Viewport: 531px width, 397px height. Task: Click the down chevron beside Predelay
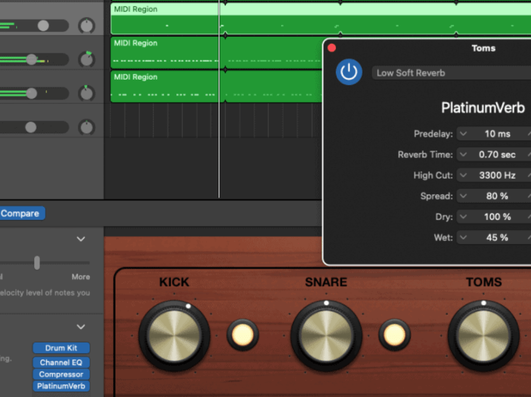coord(463,134)
